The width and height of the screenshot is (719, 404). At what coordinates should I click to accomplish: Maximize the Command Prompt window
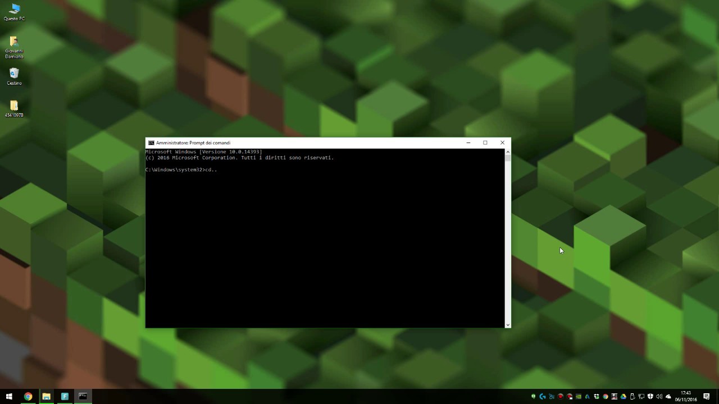pyautogui.click(x=485, y=143)
